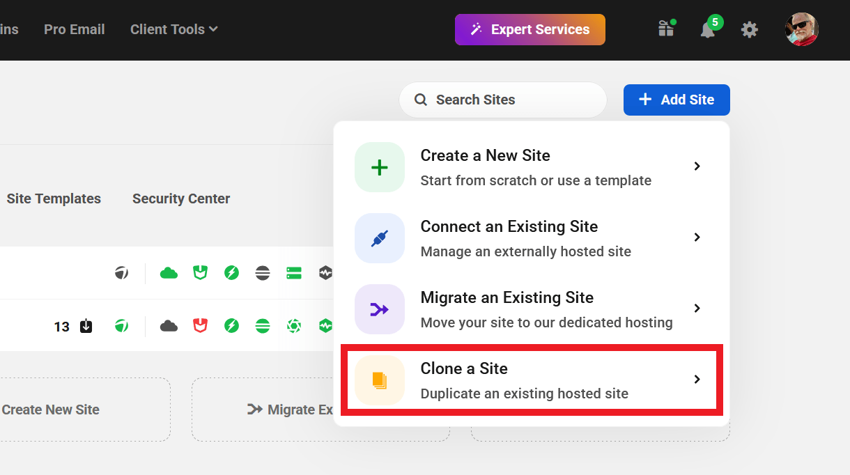Viewport: 850px width, 475px height.
Task: Select the Hummingbird performance lightning icon
Action: (x=231, y=272)
